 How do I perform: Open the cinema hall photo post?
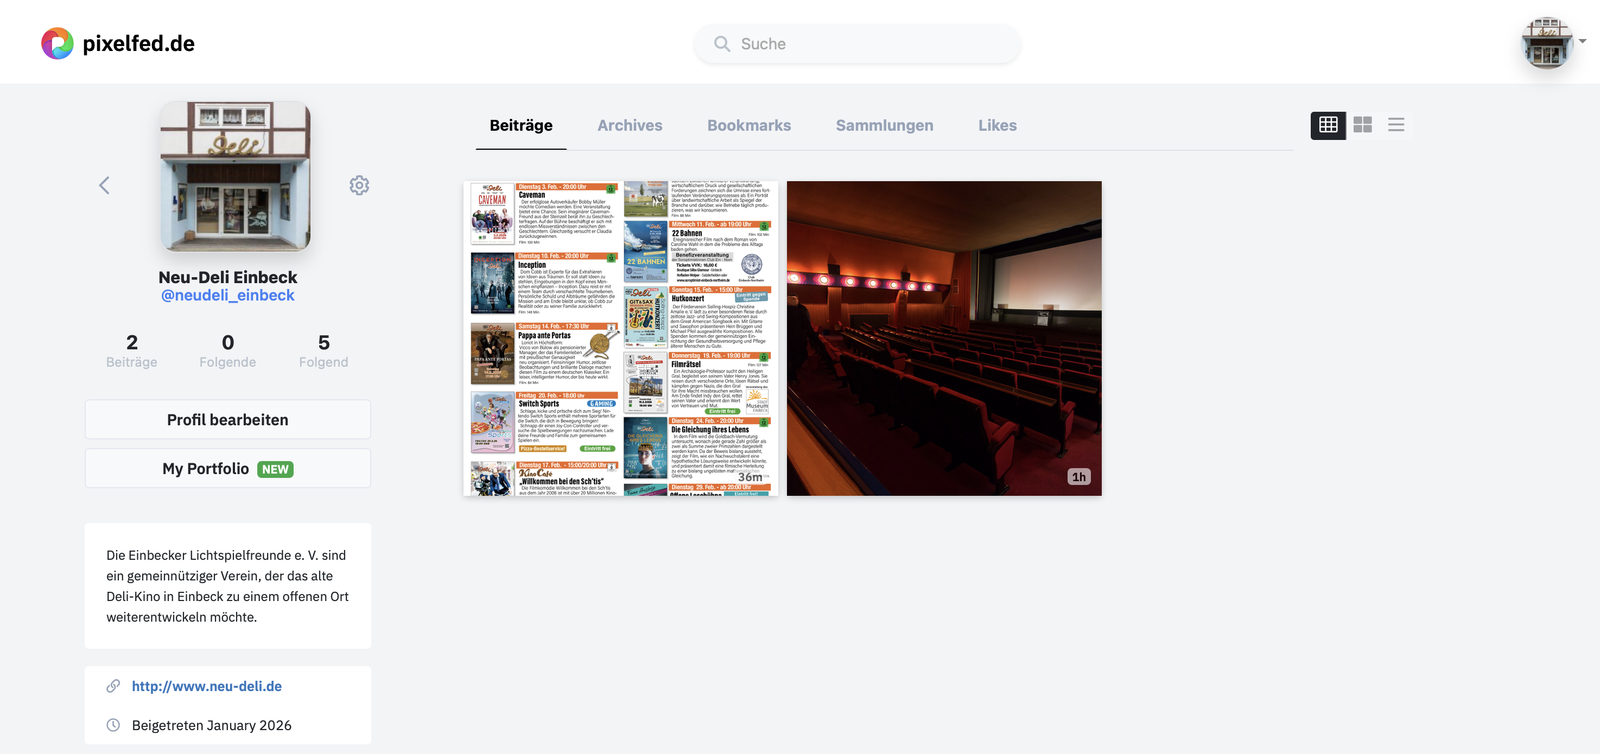point(943,338)
